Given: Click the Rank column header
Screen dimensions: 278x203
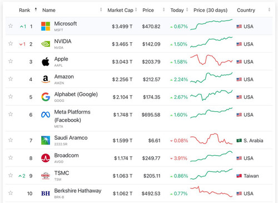Looking at the screenshot, I should [x=24, y=10].
